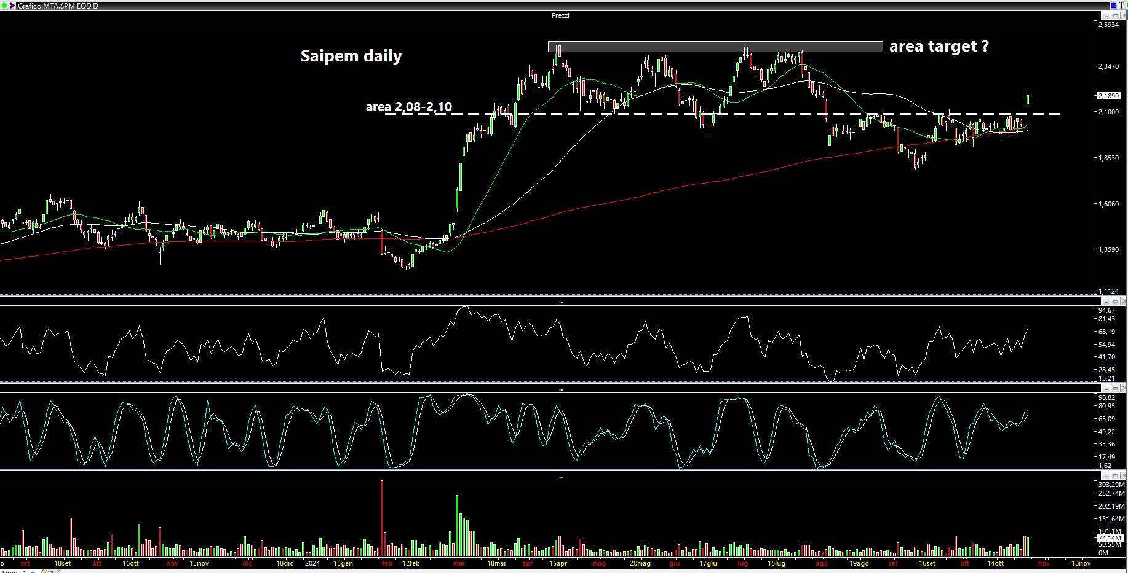The height and width of the screenshot is (573, 1128).
Task: Click the 16set date label
Action: click(927, 563)
